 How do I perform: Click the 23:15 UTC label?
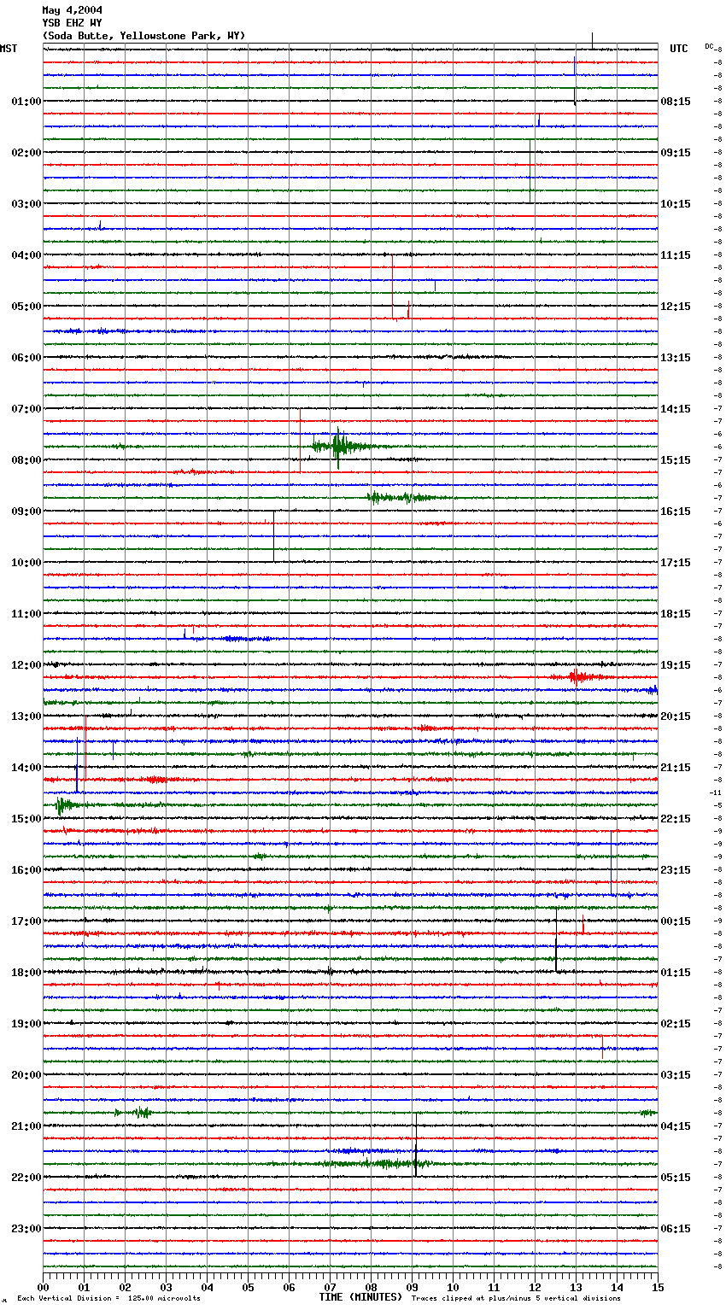pyautogui.click(x=676, y=870)
